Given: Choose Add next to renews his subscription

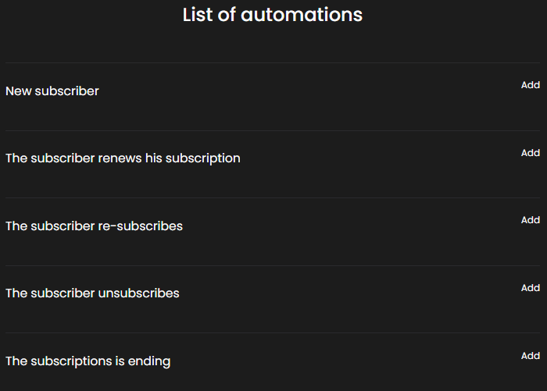Looking at the screenshot, I should tap(531, 153).
